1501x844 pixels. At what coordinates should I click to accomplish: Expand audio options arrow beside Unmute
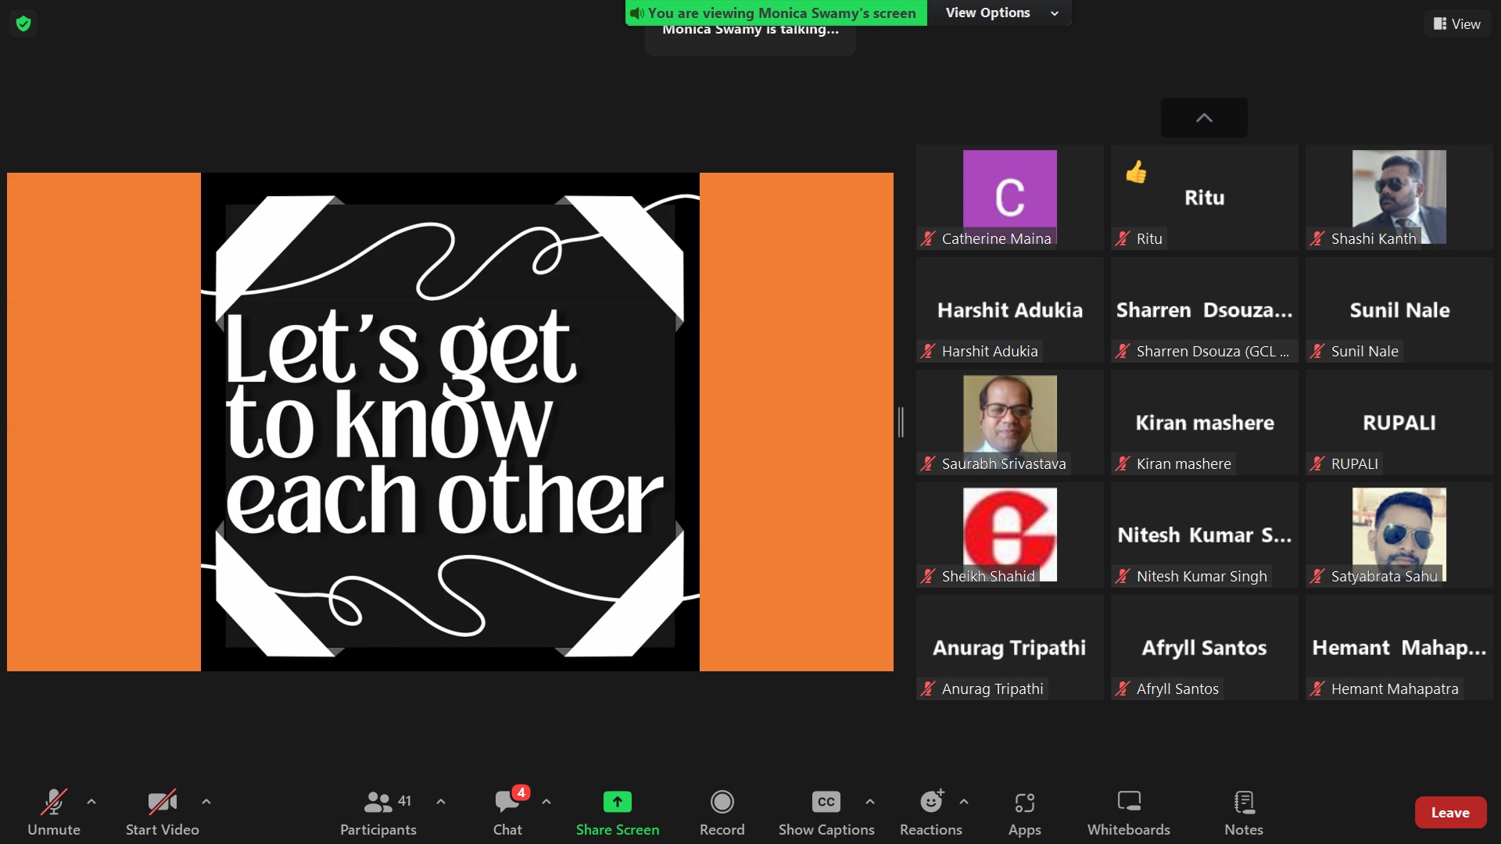(x=91, y=802)
